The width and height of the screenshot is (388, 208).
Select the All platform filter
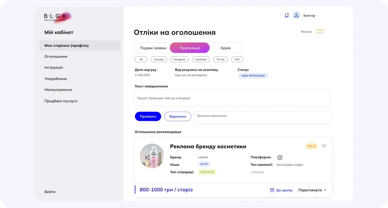[141, 59]
